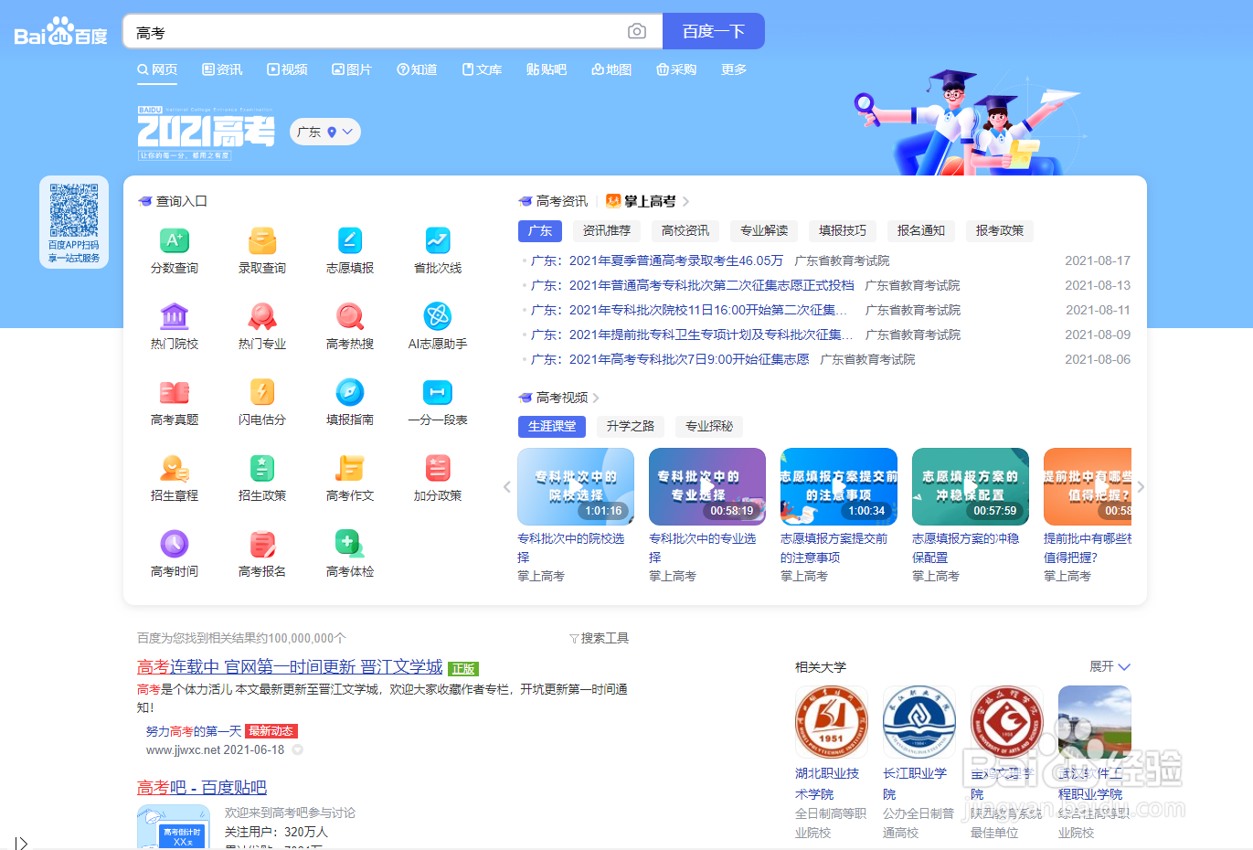The image size is (1253, 850).
Task: Select the 填报技巧 news tab
Action: (x=843, y=230)
